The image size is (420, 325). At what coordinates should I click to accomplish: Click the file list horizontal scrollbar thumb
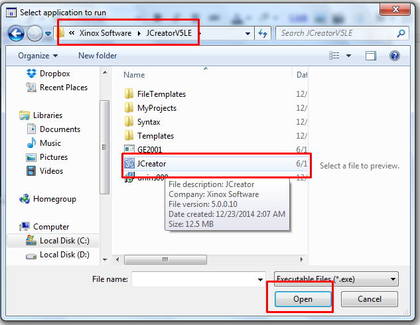[x=165, y=259]
